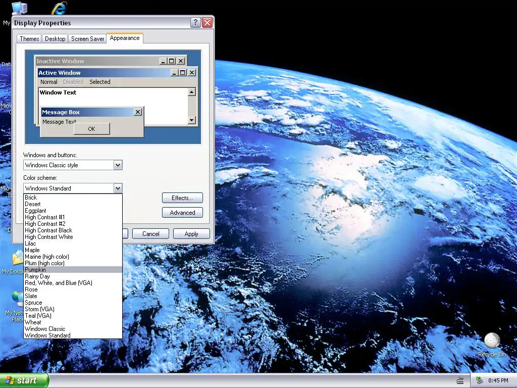Image resolution: width=517 pixels, height=388 pixels.
Task: Click the keyboard icon in the taskbar
Action: tap(460, 381)
